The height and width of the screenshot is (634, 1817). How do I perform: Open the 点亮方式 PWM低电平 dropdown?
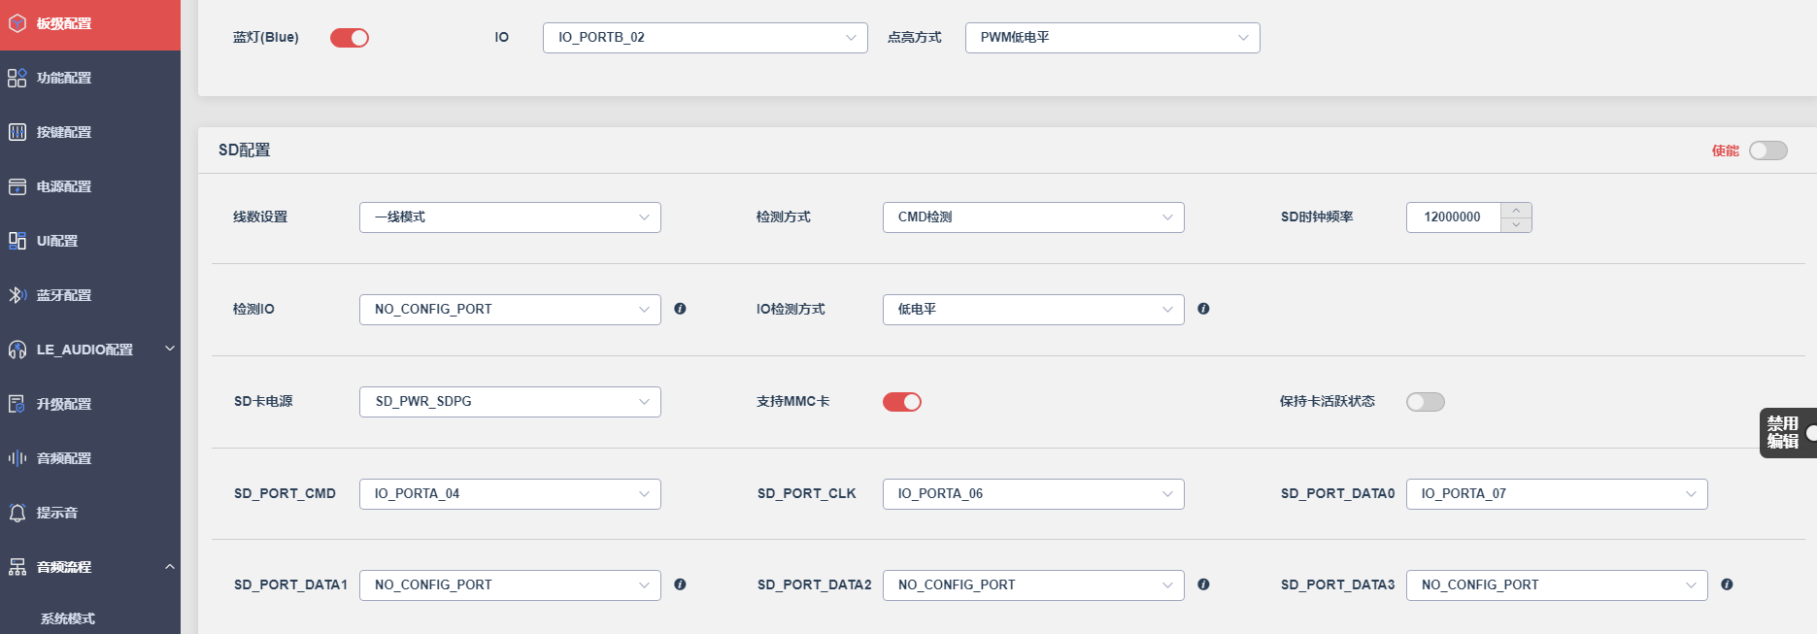[1113, 38]
